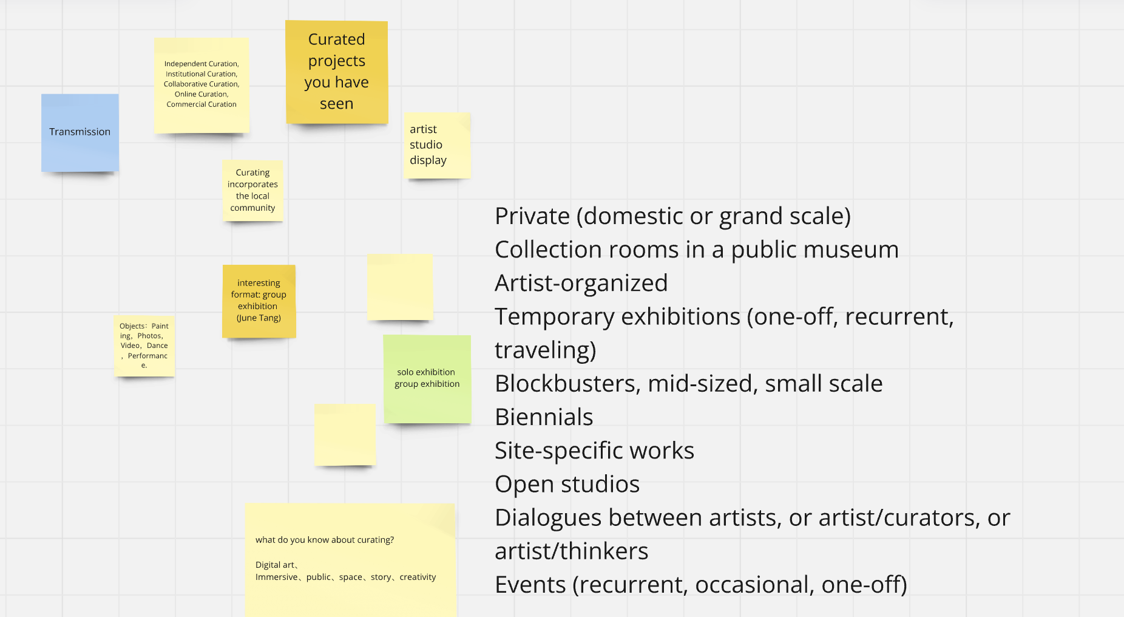Viewport: 1124px width, 617px height.
Task: Click the note starting with 'Objects: Painting, Photos'
Action: click(x=144, y=346)
